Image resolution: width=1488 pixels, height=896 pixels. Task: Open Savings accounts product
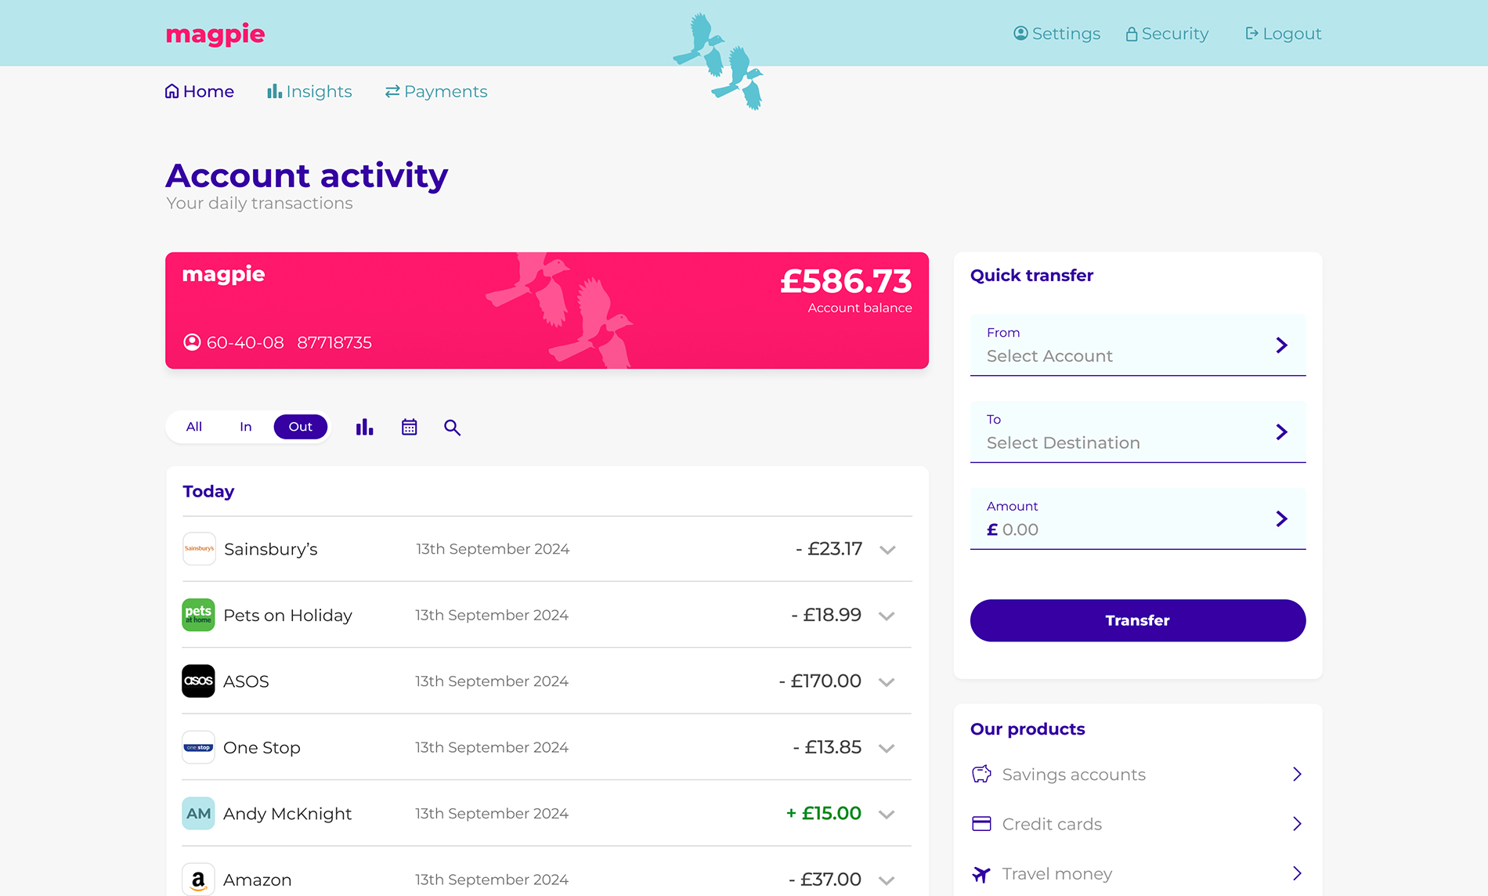[x=1138, y=775]
